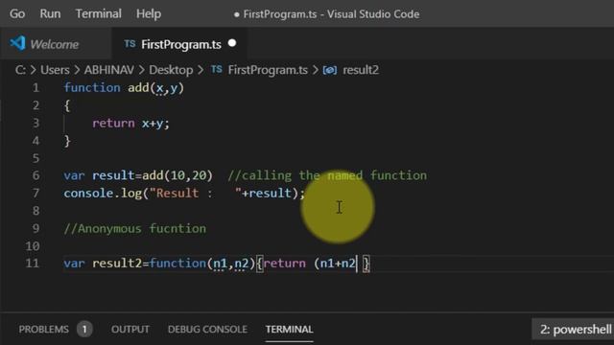Select the C: breadcrumb segment

(20, 70)
